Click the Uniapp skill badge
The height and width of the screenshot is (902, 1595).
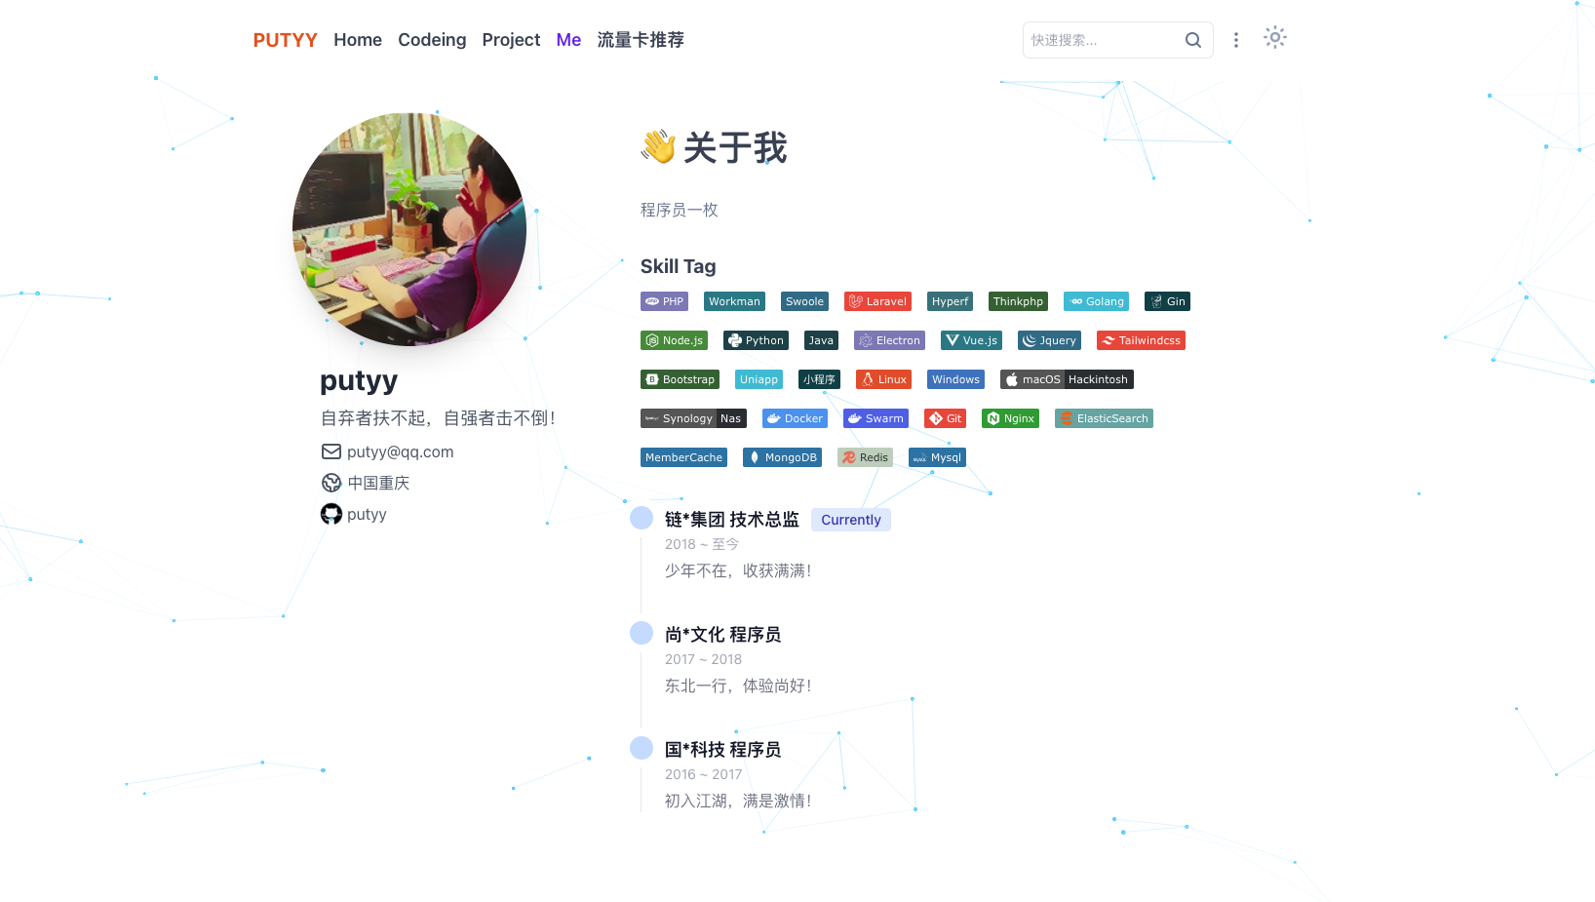click(x=759, y=379)
